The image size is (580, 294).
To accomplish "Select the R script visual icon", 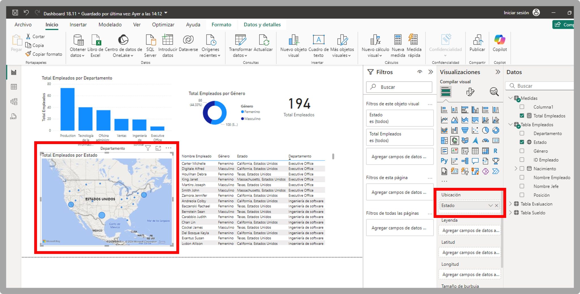I will click(495, 151).
